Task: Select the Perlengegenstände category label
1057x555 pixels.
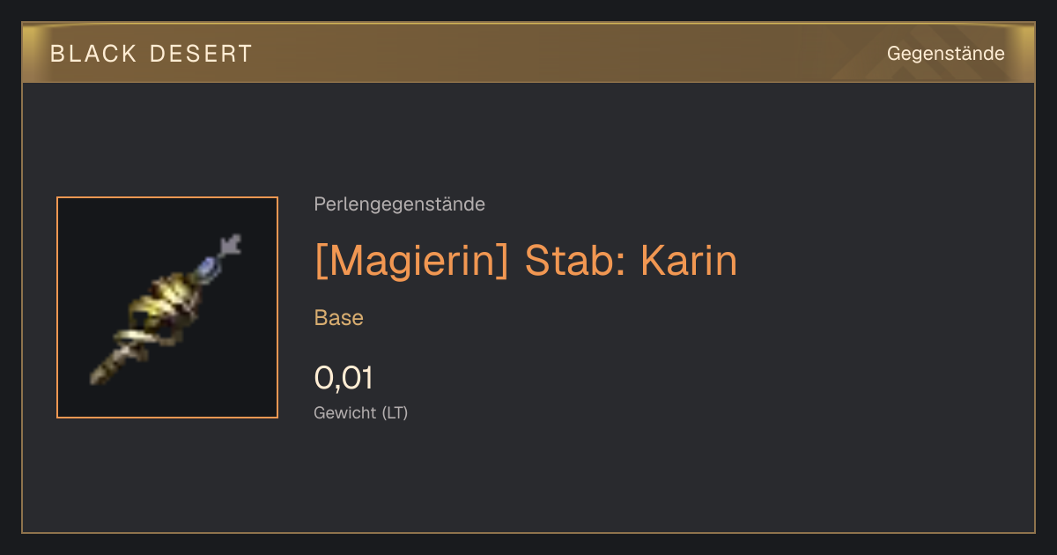Action: tap(399, 204)
